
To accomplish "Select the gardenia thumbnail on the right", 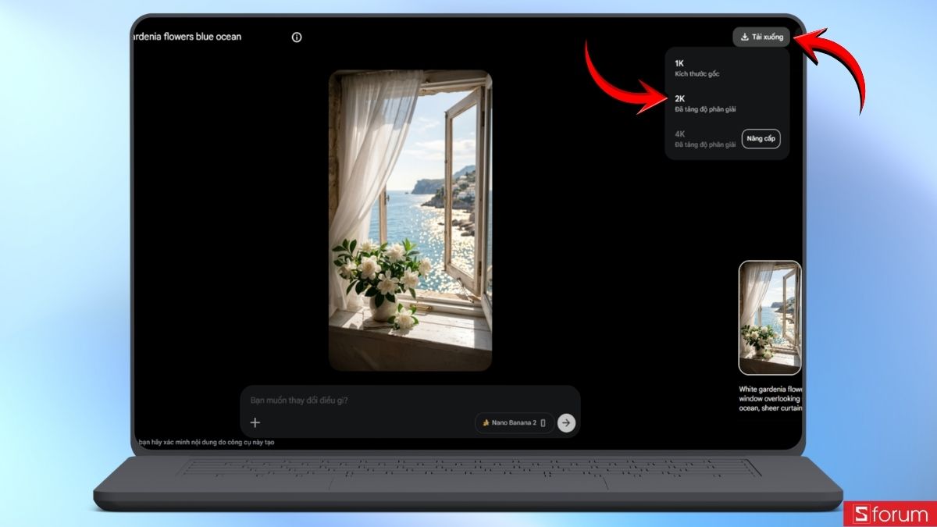I will [x=769, y=318].
